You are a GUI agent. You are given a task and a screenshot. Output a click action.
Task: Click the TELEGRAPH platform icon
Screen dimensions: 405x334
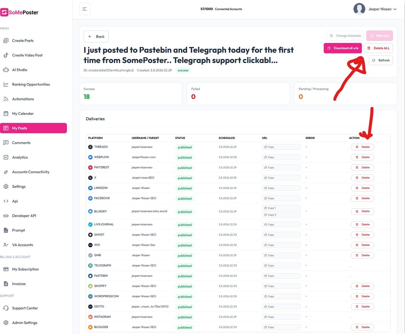point(90,266)
